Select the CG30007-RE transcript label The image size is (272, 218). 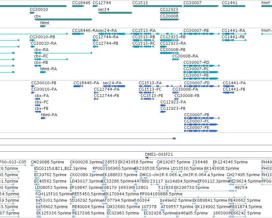196,75
